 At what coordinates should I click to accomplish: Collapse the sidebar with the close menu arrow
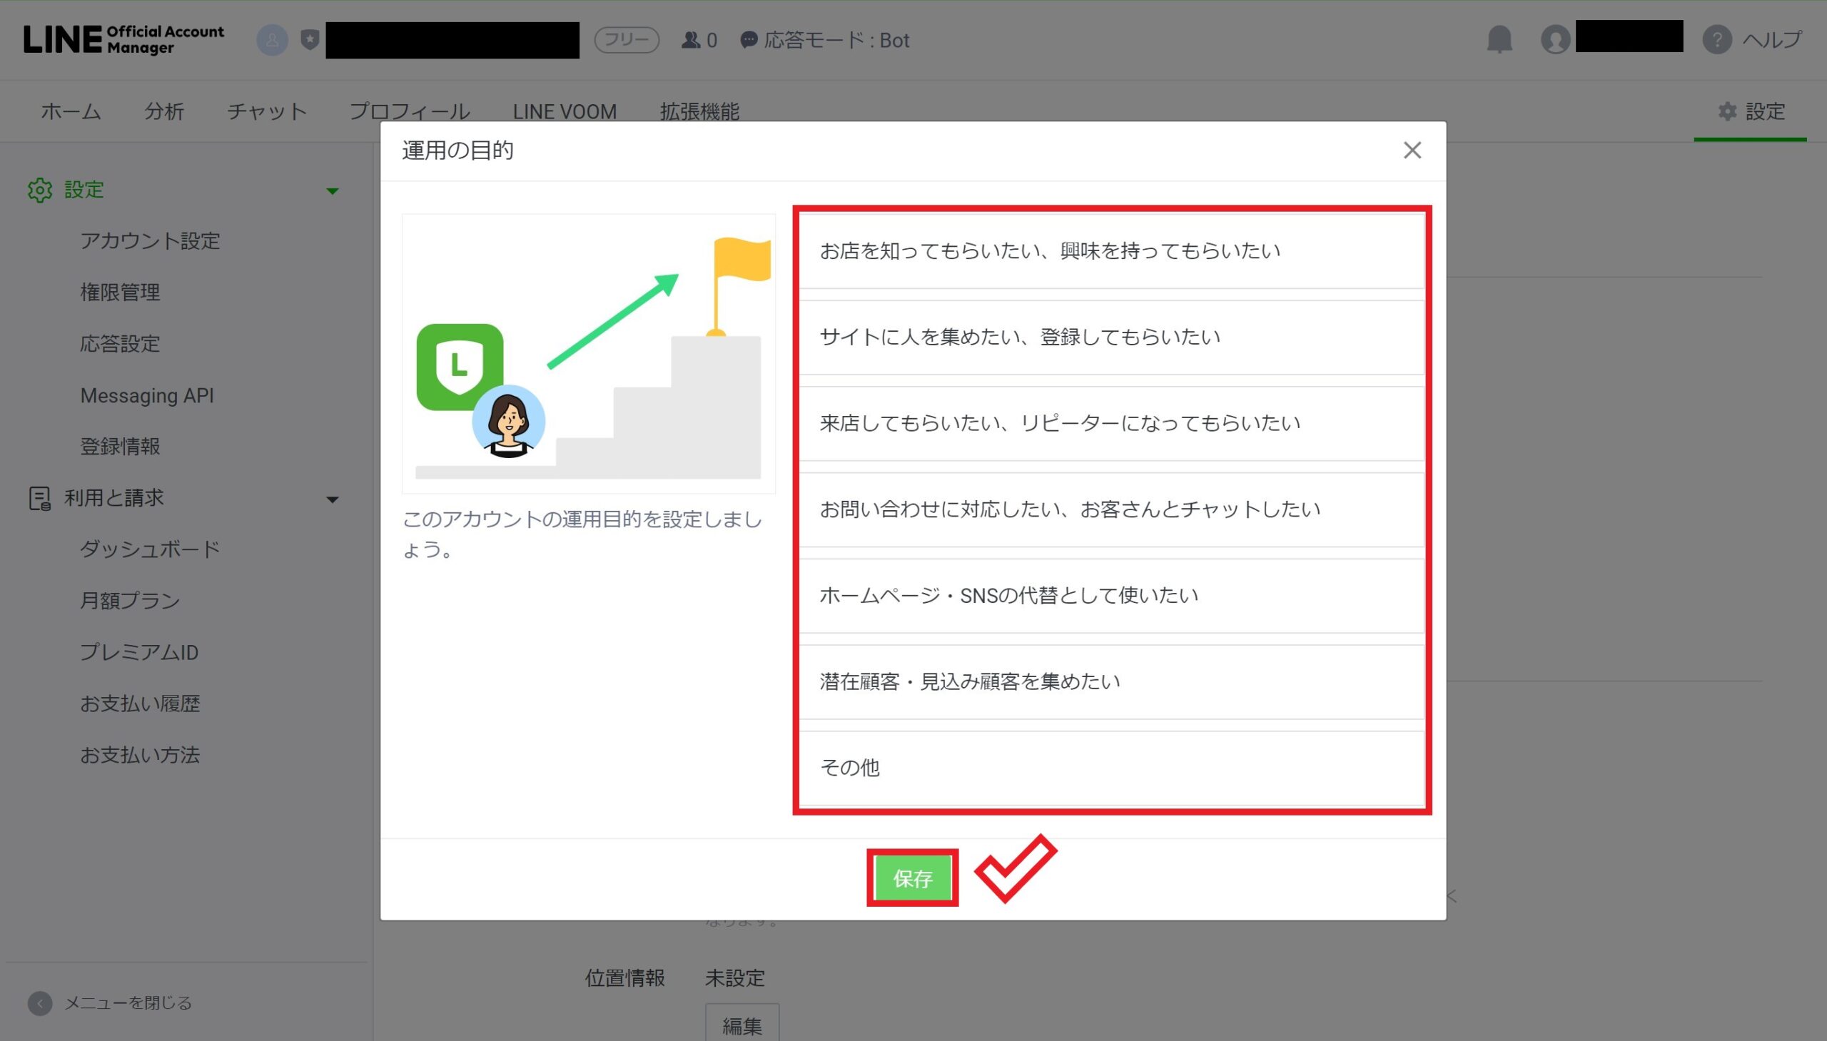pos(40,1003)
